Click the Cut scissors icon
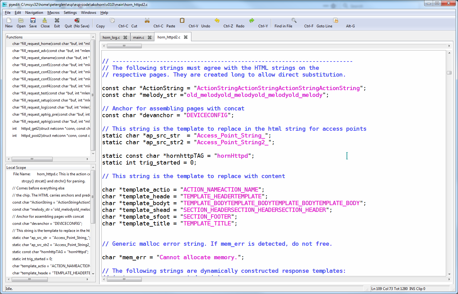The image size is (458, 294). click(x=147, y=21)
